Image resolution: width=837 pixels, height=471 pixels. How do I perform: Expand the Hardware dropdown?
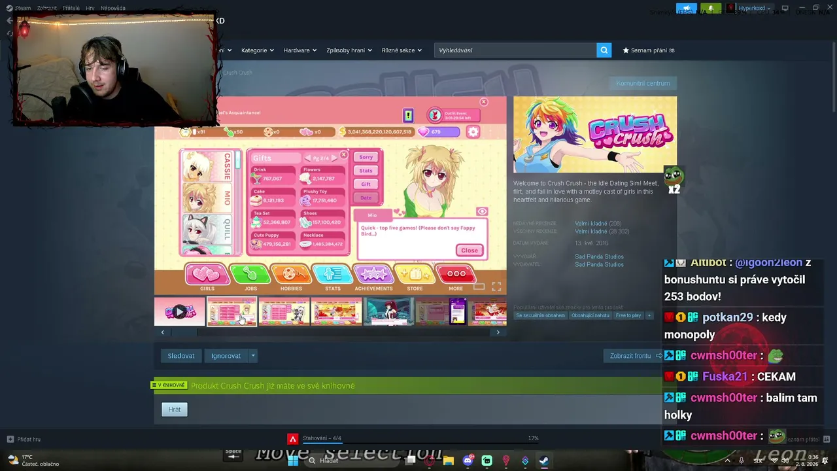299,50
